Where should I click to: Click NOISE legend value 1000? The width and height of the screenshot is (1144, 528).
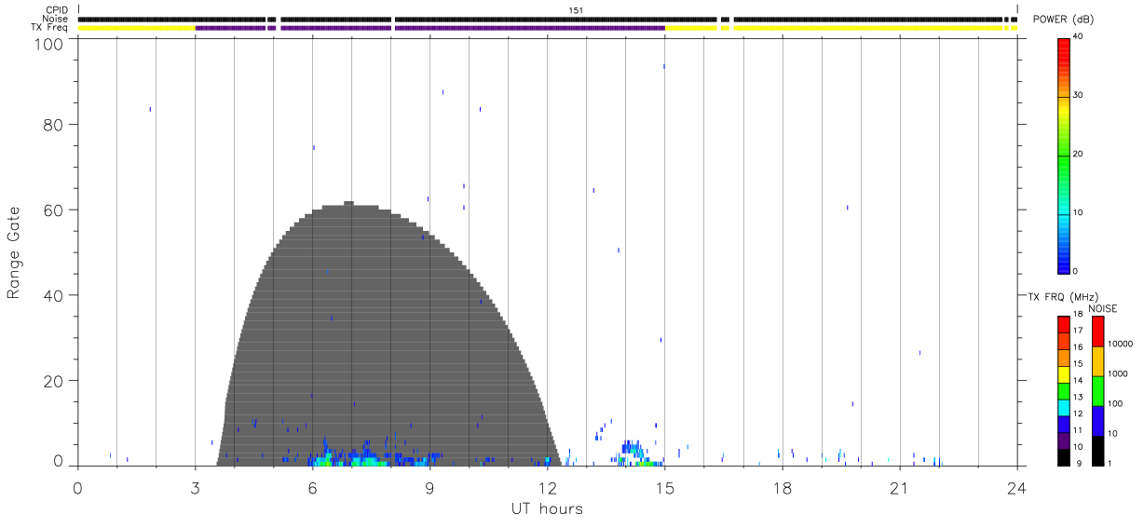[1118, 373]
